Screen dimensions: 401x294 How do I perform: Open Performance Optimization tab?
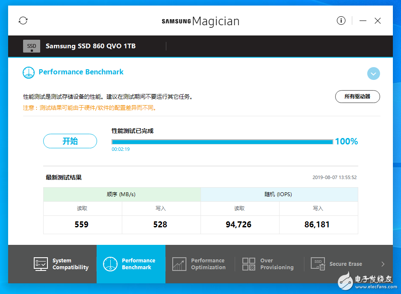click(x=200, y=264)
